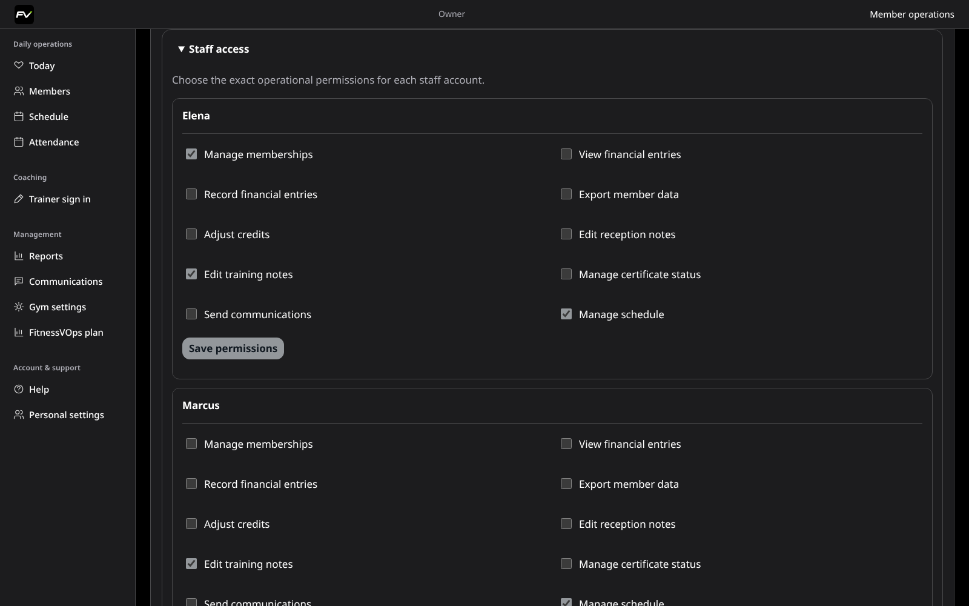Screen dimensions: 969x606
Task: Click the message icon beside Communications
Action: coord(19,281)
